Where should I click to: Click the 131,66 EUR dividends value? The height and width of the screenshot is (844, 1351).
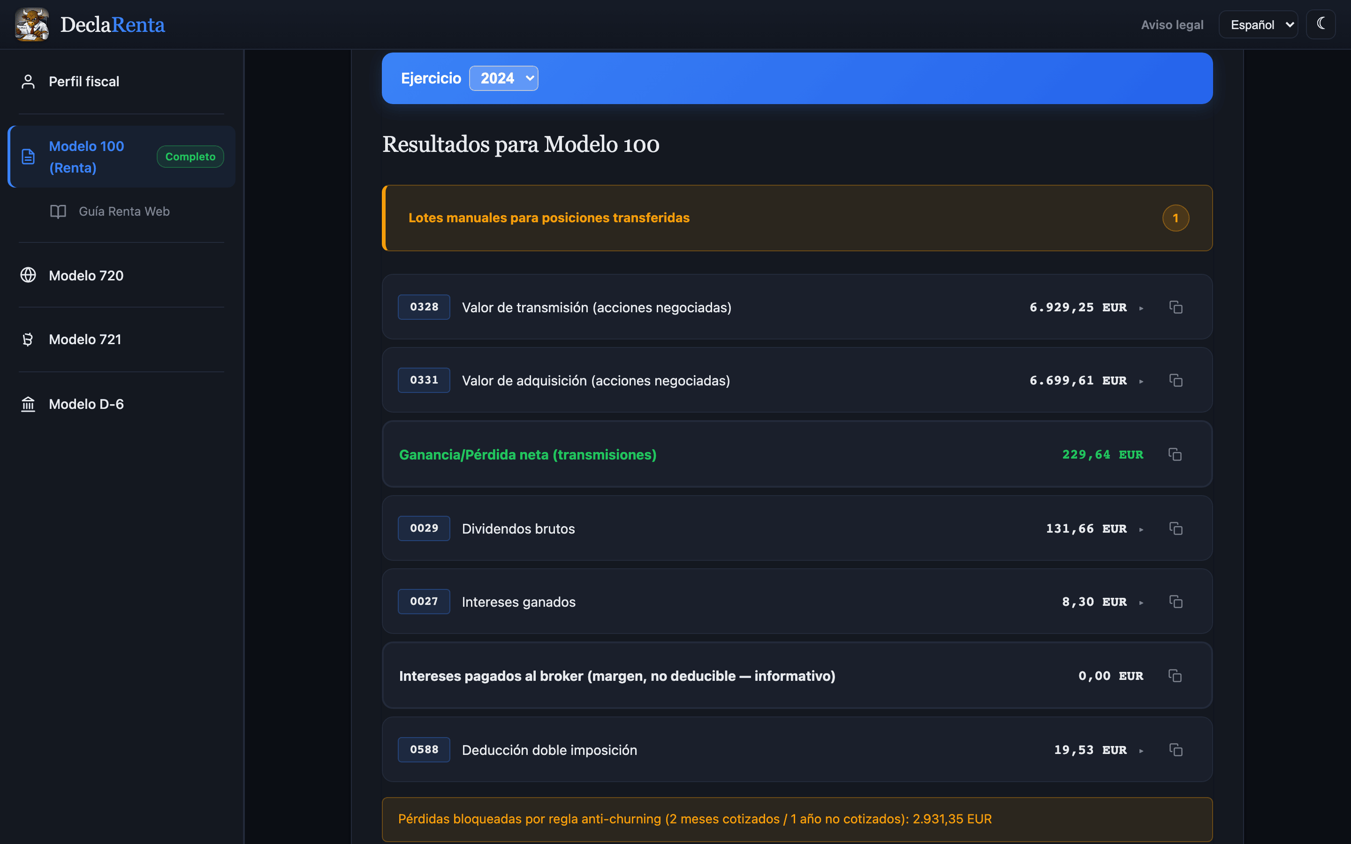(x=1086, y=528)
